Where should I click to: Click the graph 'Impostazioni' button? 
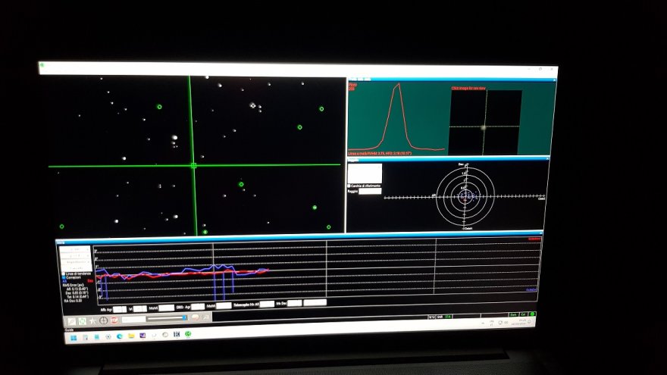pyautogui.click(x=74, y=263)
